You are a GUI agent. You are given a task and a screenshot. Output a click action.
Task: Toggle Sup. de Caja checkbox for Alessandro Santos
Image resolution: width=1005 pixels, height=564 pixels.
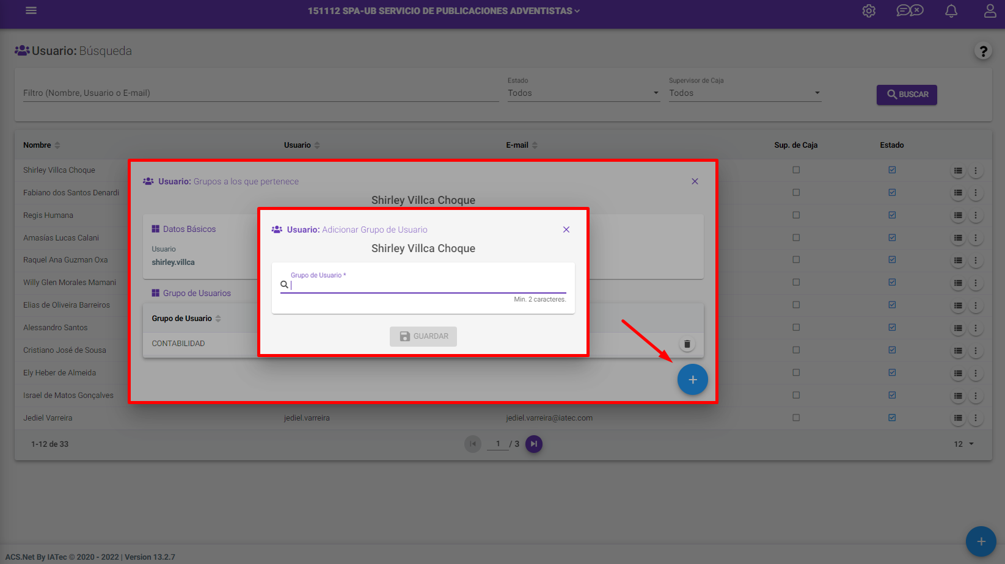click(x=796, y=328)
